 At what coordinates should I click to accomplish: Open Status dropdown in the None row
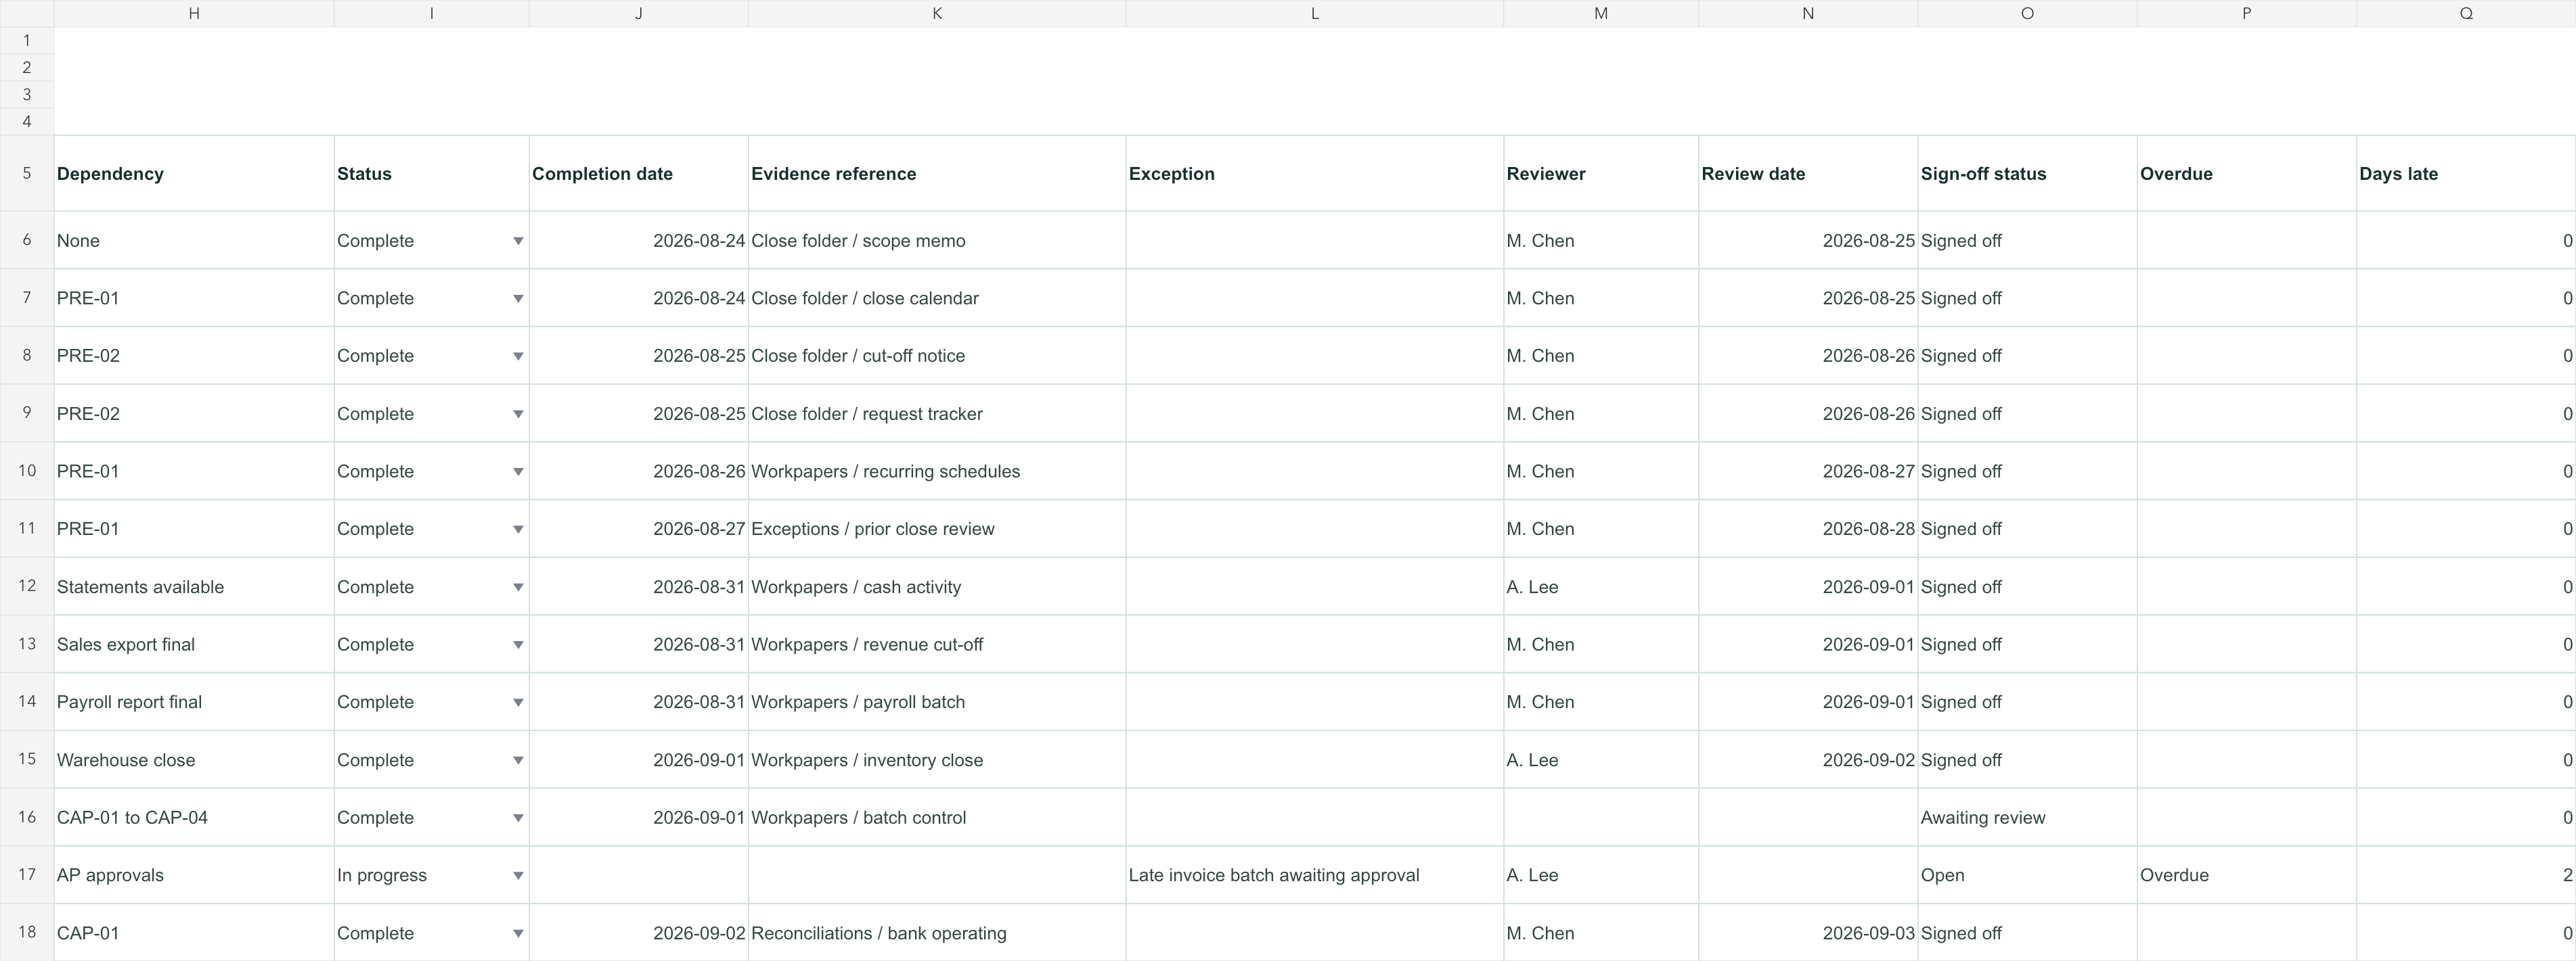coord(518,241)
